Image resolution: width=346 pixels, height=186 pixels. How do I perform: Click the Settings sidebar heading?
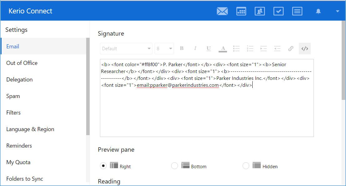(x=16, y=30)
